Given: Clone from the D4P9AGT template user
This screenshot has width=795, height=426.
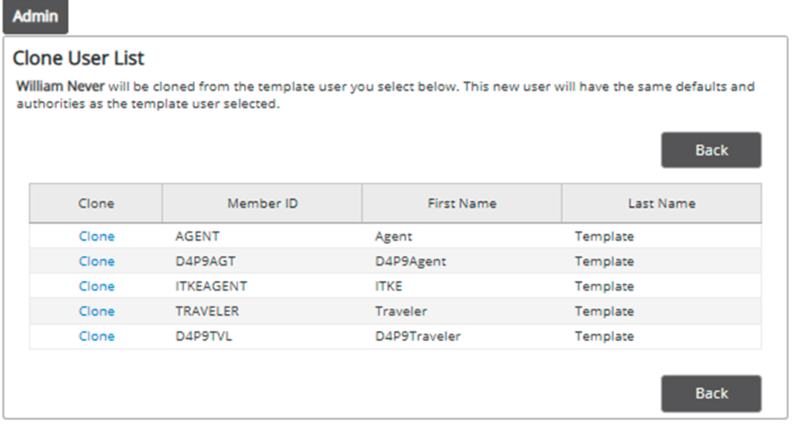Looking at the screenshot, I should [97, 261].
